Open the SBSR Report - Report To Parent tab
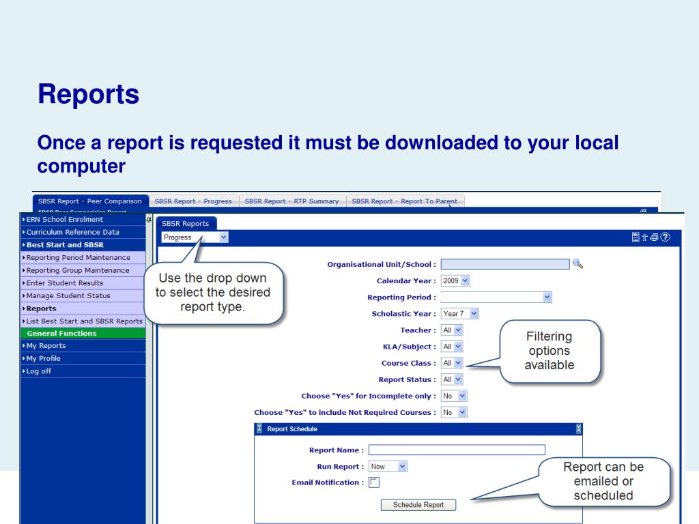Screen dimensions: 699x524 tap(405, 201)
